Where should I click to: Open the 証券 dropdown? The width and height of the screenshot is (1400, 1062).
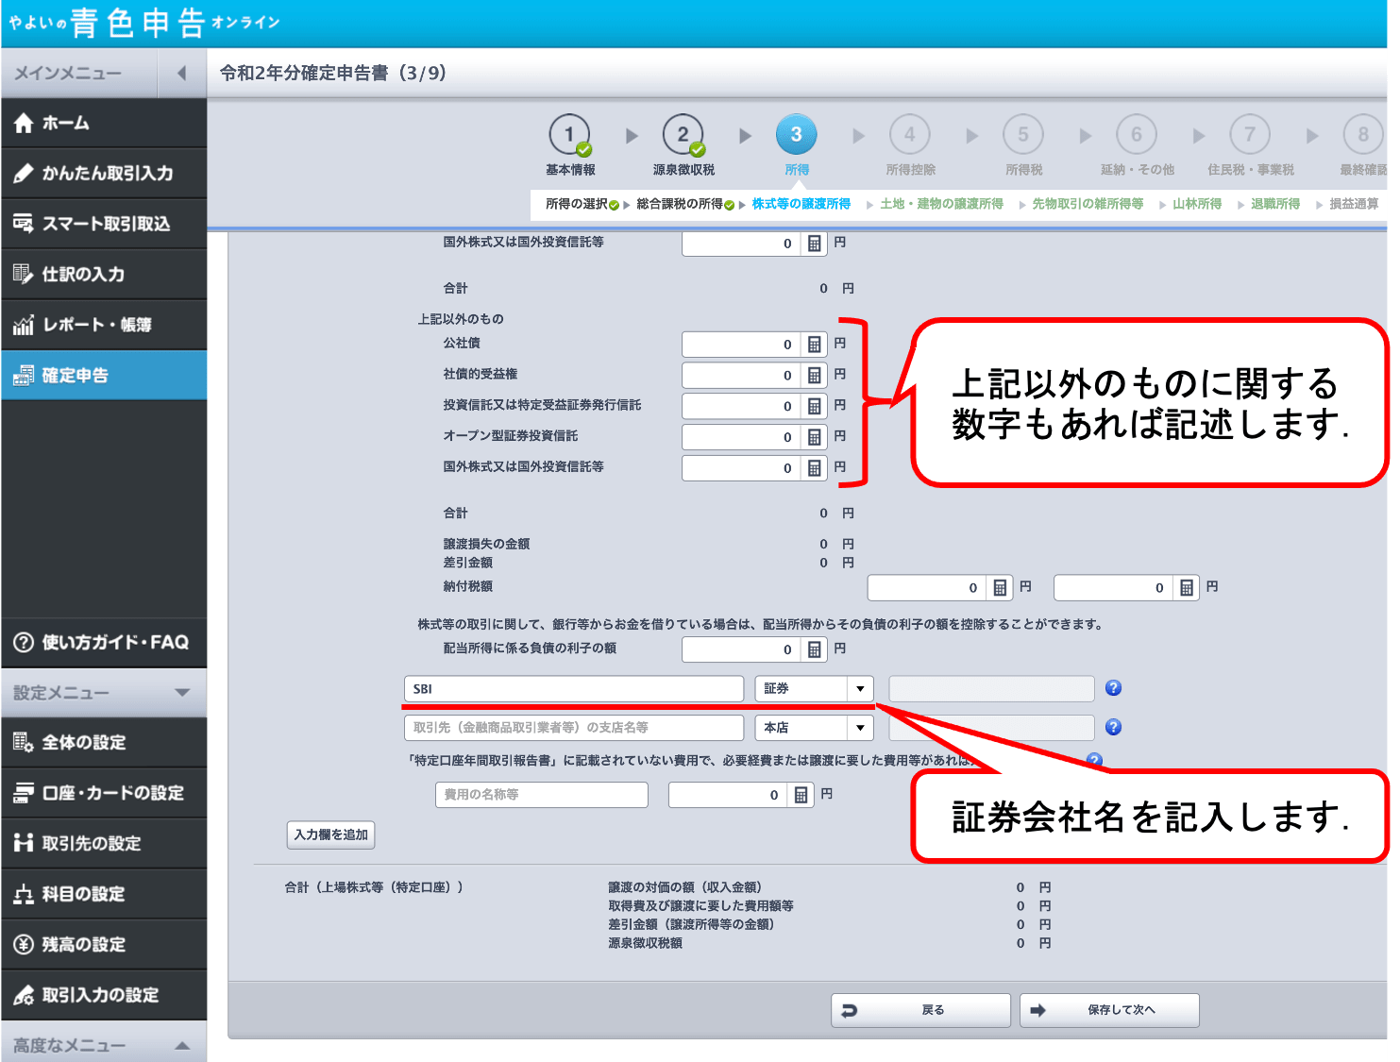point(814,689)
